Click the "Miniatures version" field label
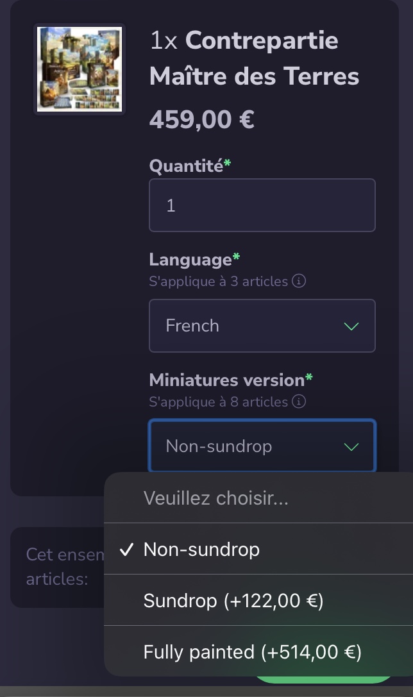Screen dimensions: 413x697 pos(226,380)
